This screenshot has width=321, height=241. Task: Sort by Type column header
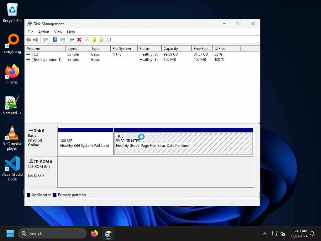click(x=99, y=49)
